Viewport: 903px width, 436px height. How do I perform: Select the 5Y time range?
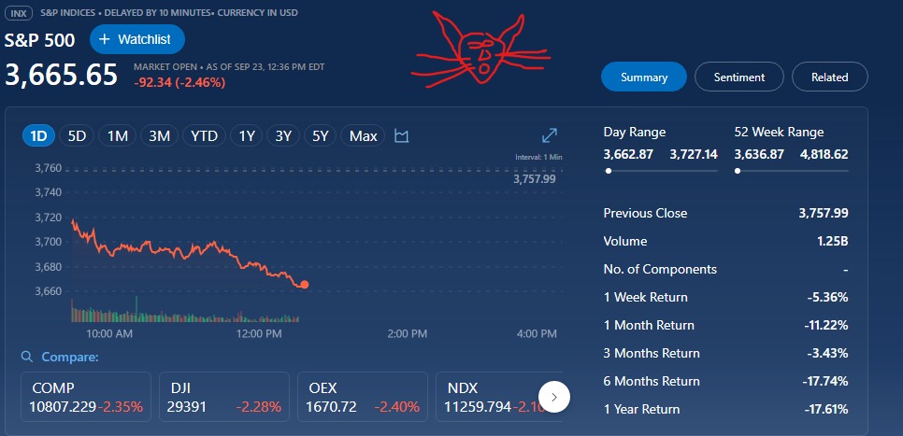(x=321, y=136)
